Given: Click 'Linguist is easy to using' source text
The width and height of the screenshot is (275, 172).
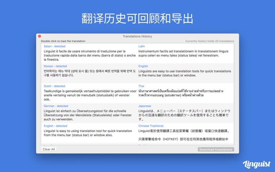Looking at the screenshot, I should [x=88, y=133].
